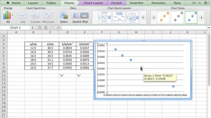Choose the blue marker chart style
The height and width of the screenshot is (118, 211).
click(191, 17)
